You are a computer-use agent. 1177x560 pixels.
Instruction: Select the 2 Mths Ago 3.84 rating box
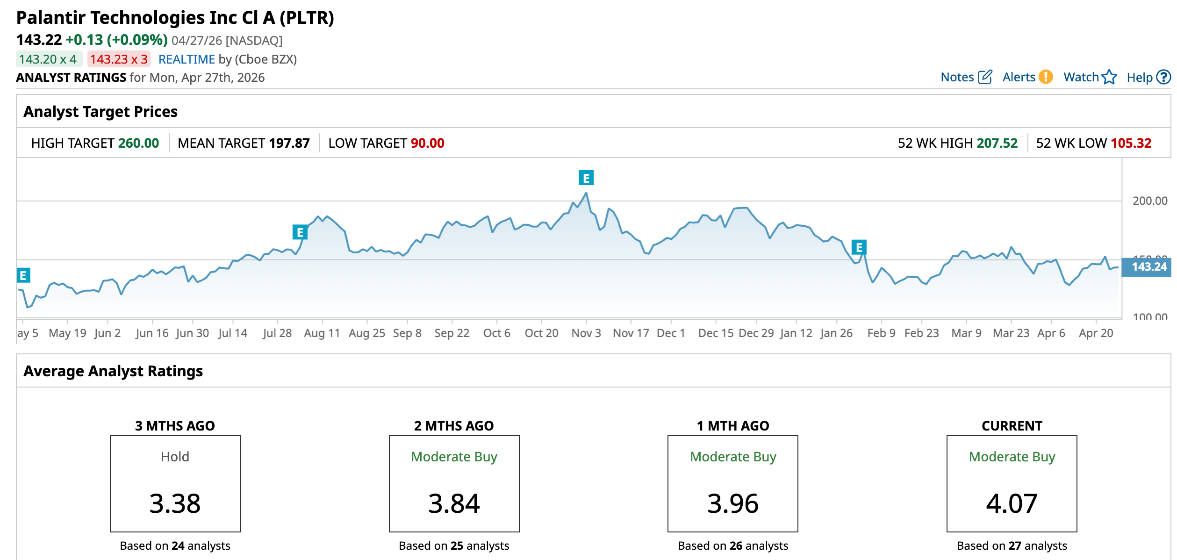[x=454, y=484]
